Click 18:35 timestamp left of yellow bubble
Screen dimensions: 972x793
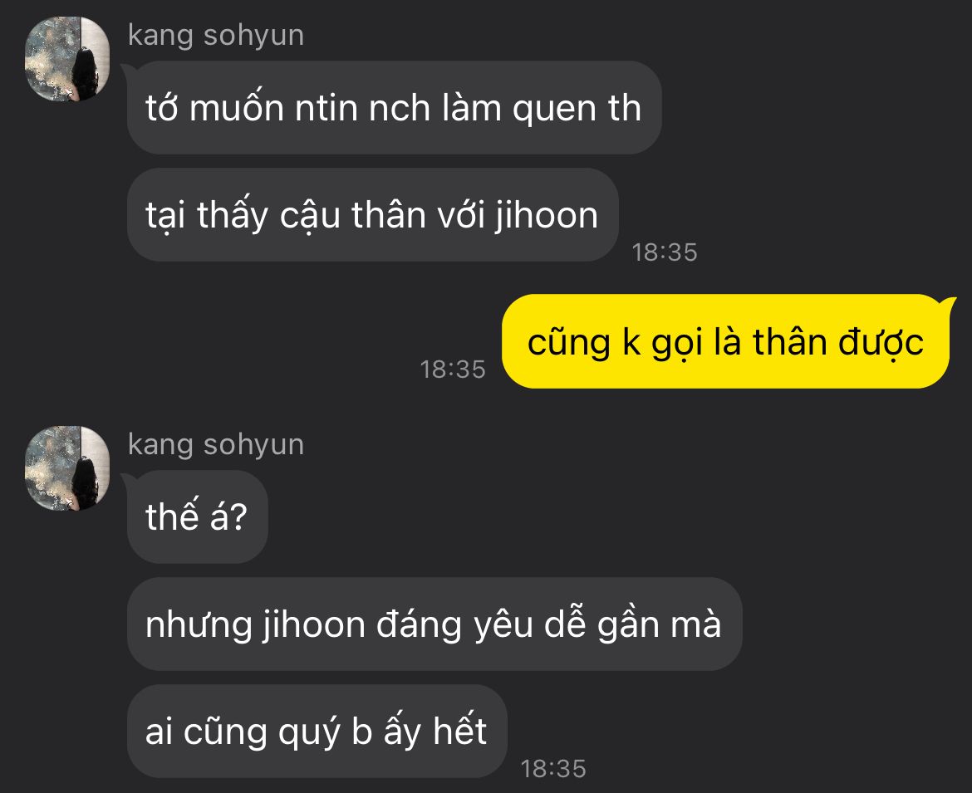point(453,370)
